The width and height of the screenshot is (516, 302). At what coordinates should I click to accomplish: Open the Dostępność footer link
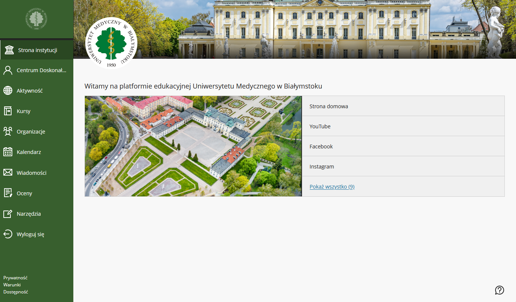16,292
